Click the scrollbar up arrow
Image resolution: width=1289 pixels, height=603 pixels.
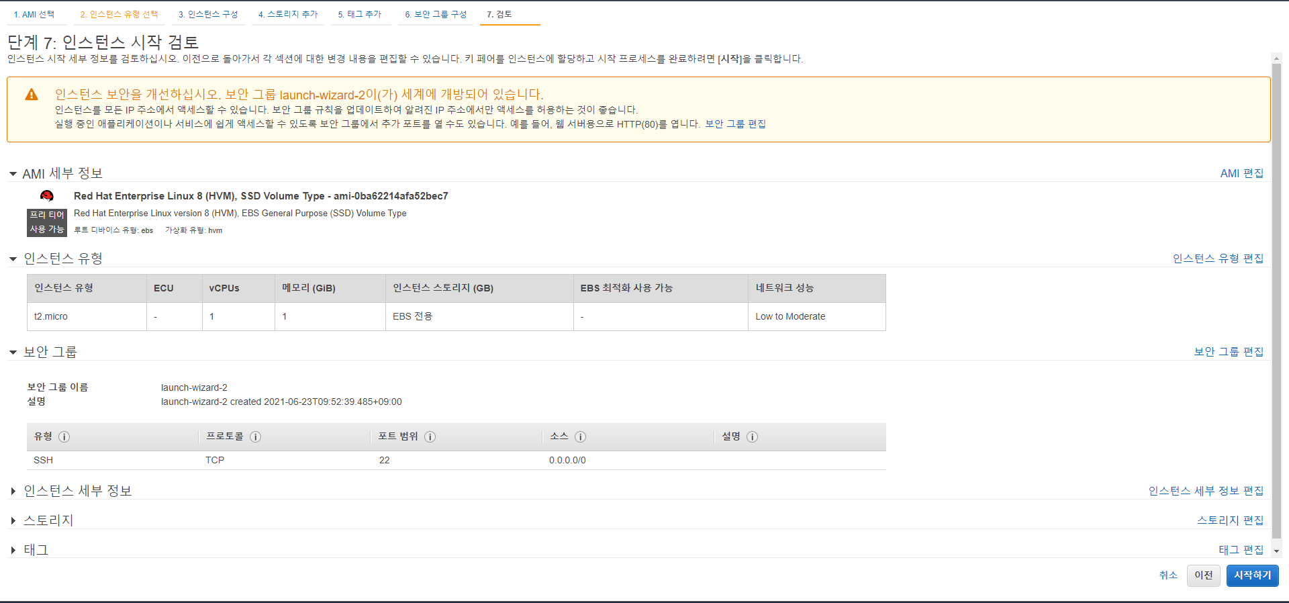(1276, 58)
